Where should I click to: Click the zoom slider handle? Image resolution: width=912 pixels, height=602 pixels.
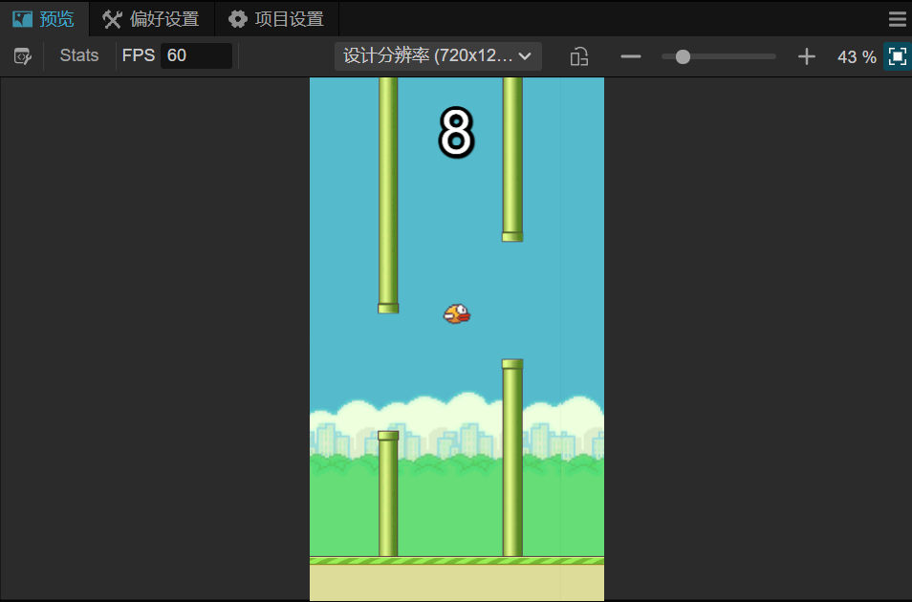pyautogui.click(x=683, y=56)
